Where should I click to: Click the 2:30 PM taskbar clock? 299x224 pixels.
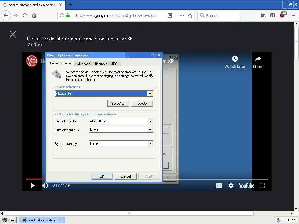(x=289, y=220)
